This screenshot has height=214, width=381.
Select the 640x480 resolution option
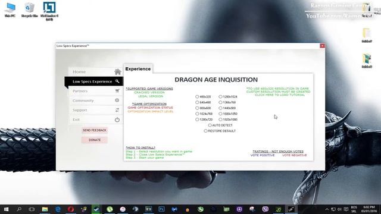203,102
